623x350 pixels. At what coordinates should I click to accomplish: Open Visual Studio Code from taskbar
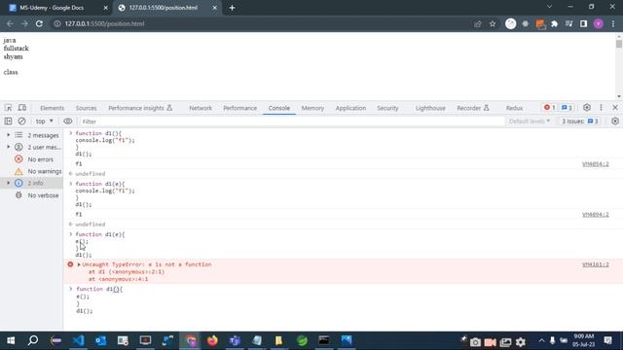tap(79, 340)
